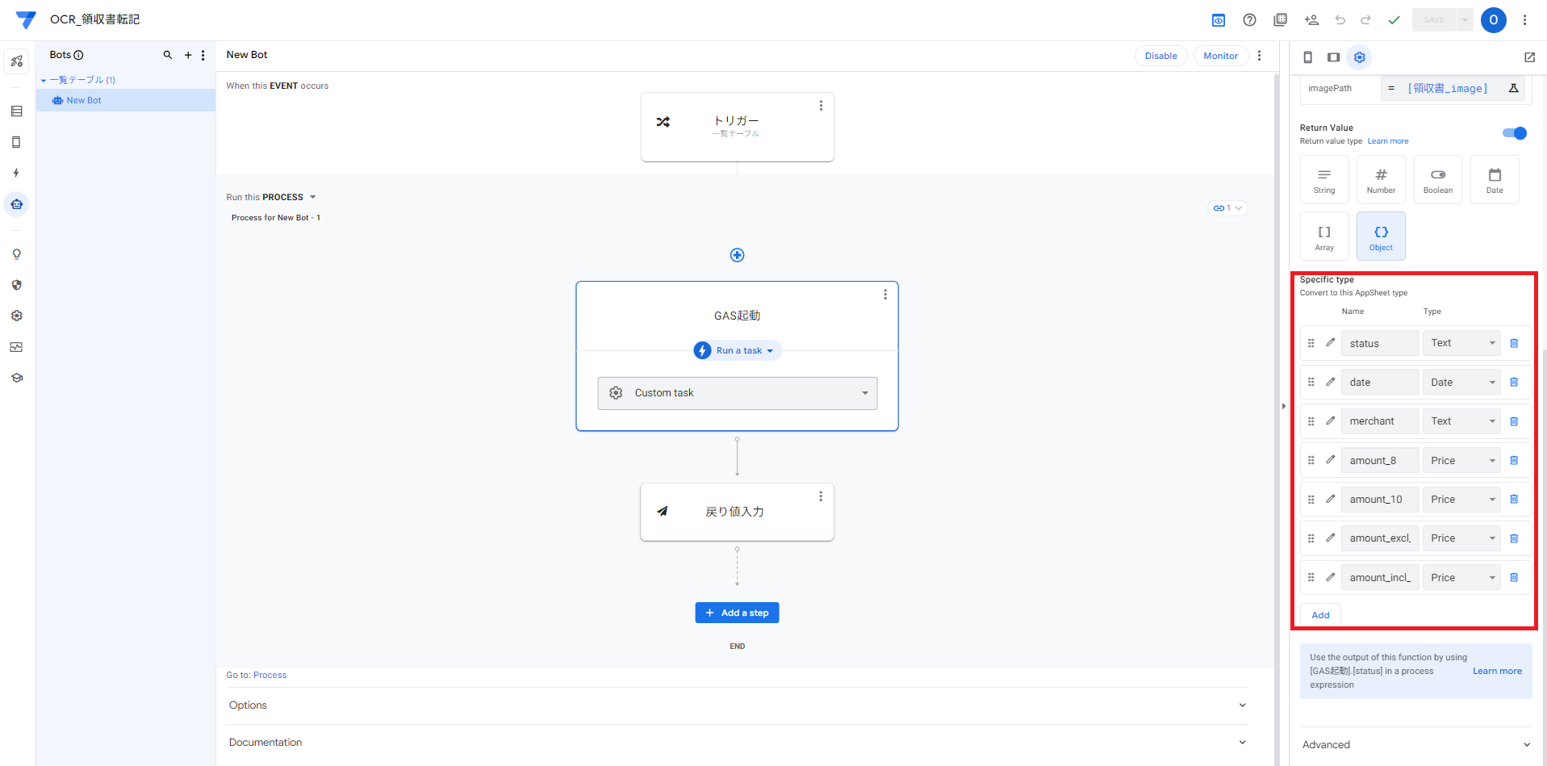
Task: Open the Intelligence lightbulb icon in sidebar
Action: [16, 254]
